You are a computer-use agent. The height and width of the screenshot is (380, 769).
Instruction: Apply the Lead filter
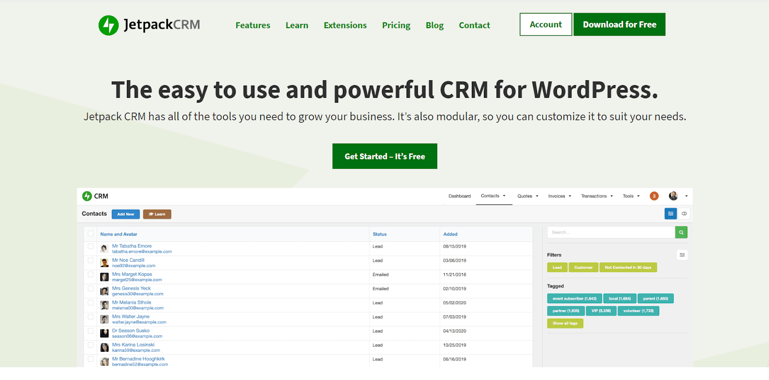click(x=557, y=268)
